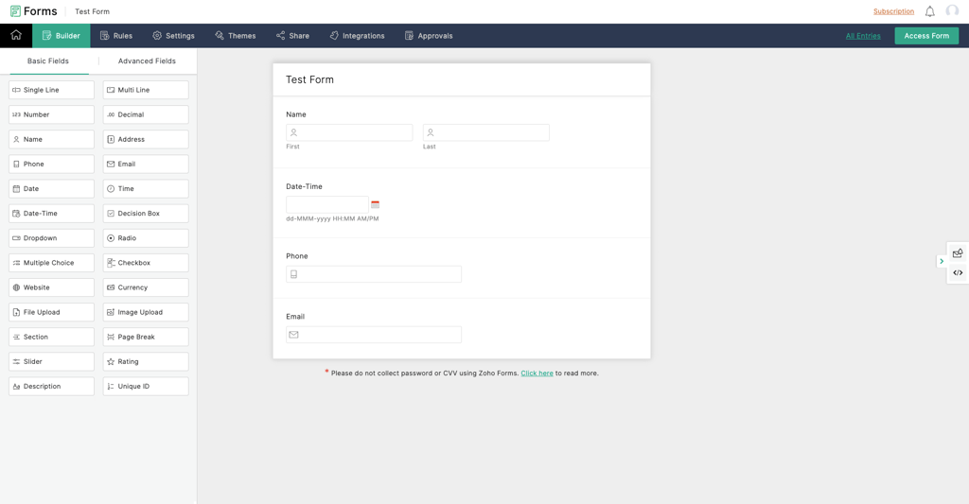Screen dimensions: 969x504
Task: Open the Share tab
Action: tap(293, 36)
